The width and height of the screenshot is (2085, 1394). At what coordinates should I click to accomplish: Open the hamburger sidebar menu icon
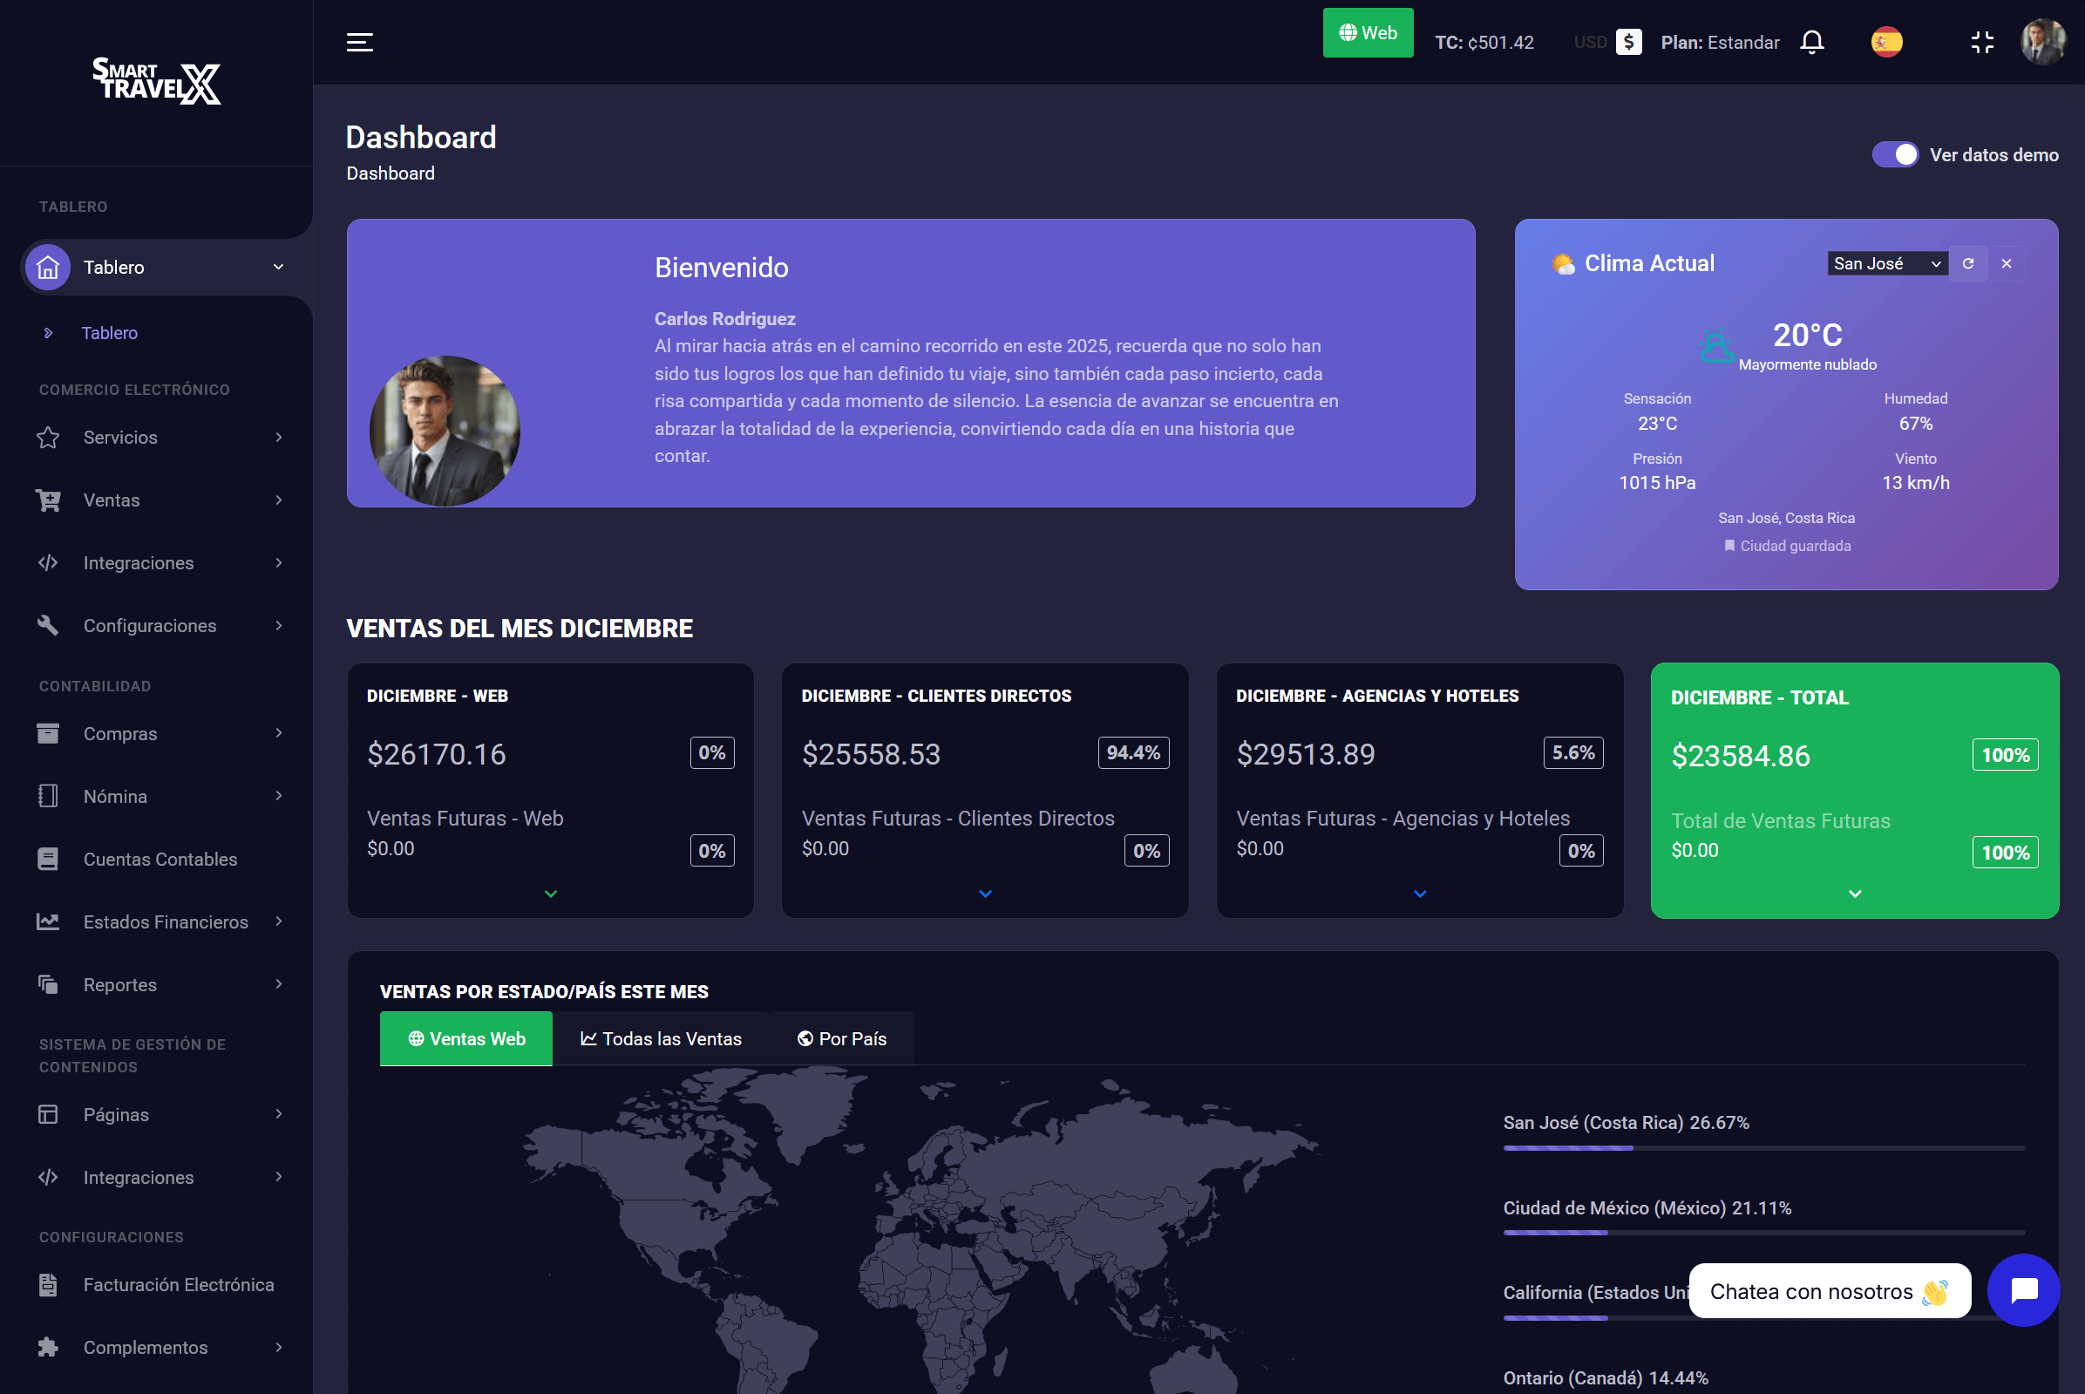tap(359, 42)
